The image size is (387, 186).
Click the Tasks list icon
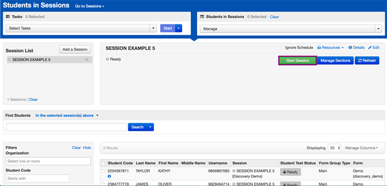click(x=7, y=17)
